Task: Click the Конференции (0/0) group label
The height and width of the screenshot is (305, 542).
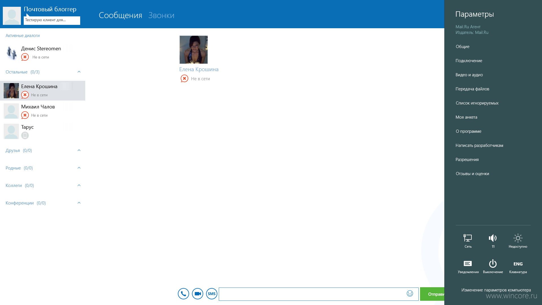Action: pos(26,203)
